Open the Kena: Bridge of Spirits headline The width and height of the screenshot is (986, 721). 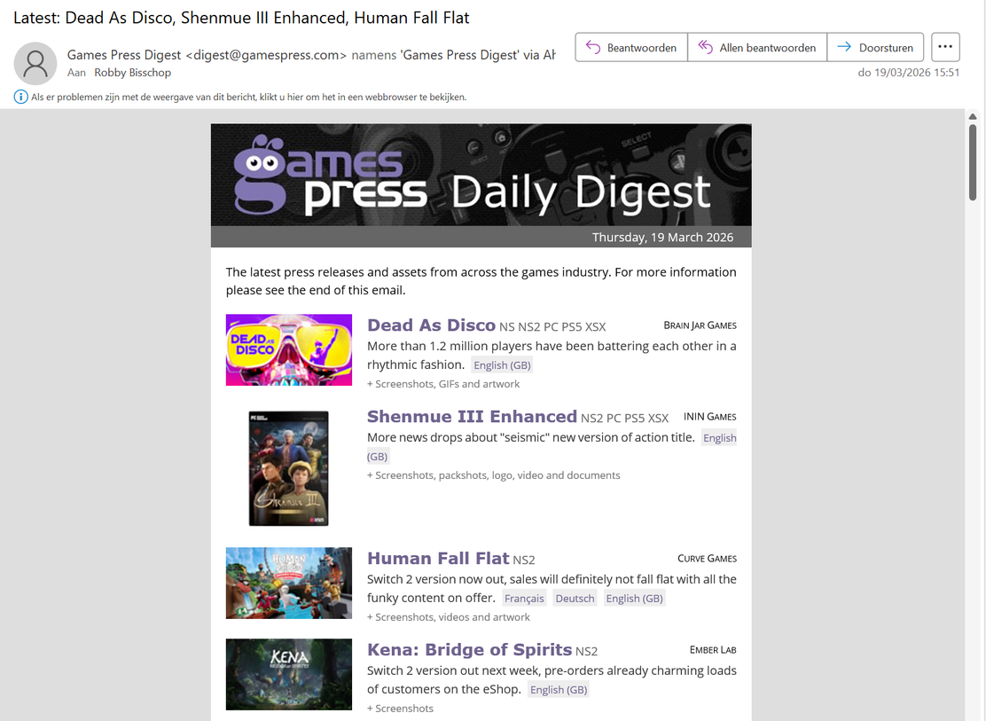click(470, 649)
